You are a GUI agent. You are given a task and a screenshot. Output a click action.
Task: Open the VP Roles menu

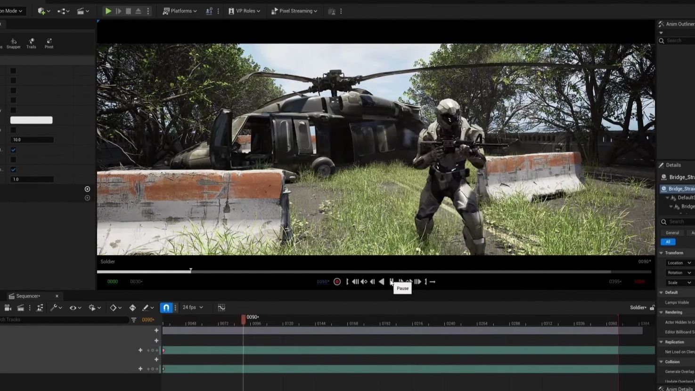(x=245, y=11)
